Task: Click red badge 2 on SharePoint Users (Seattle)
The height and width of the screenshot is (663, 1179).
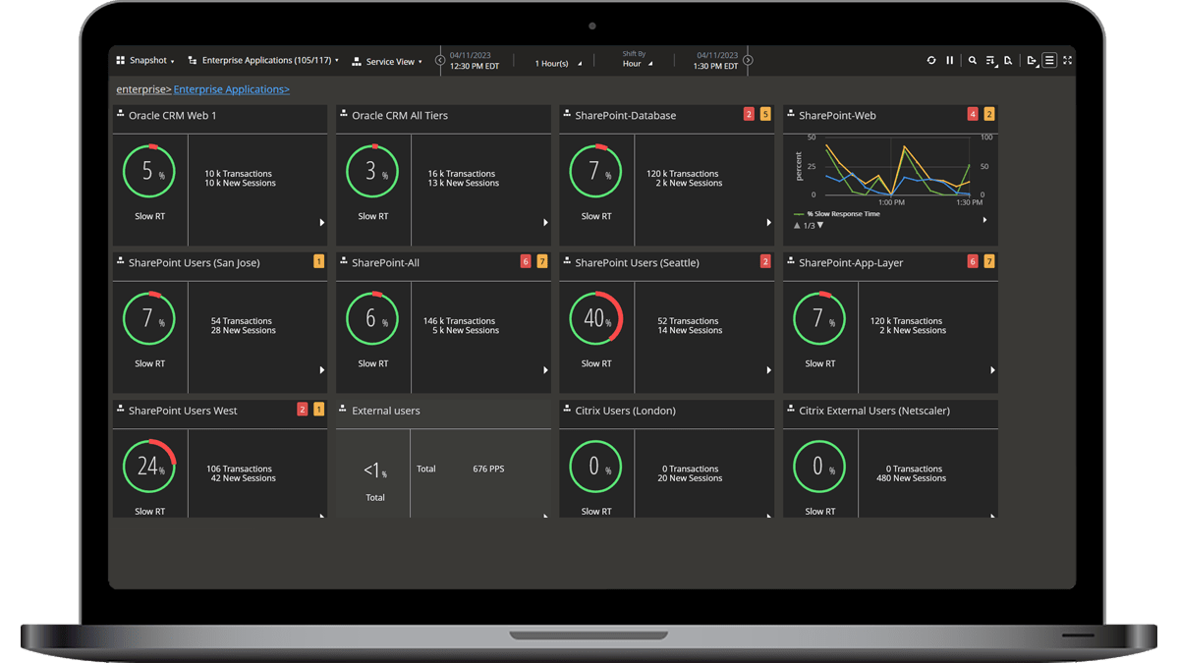Action: 765,262
